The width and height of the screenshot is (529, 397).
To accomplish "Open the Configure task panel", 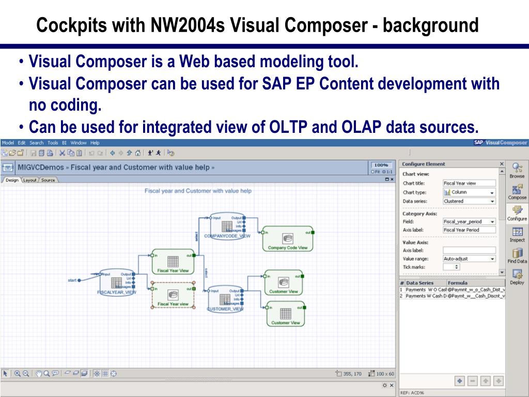I will 517,213.
